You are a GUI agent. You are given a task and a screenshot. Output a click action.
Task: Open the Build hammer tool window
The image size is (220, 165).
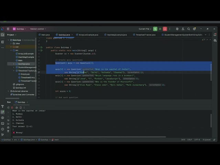pos(2,106)
